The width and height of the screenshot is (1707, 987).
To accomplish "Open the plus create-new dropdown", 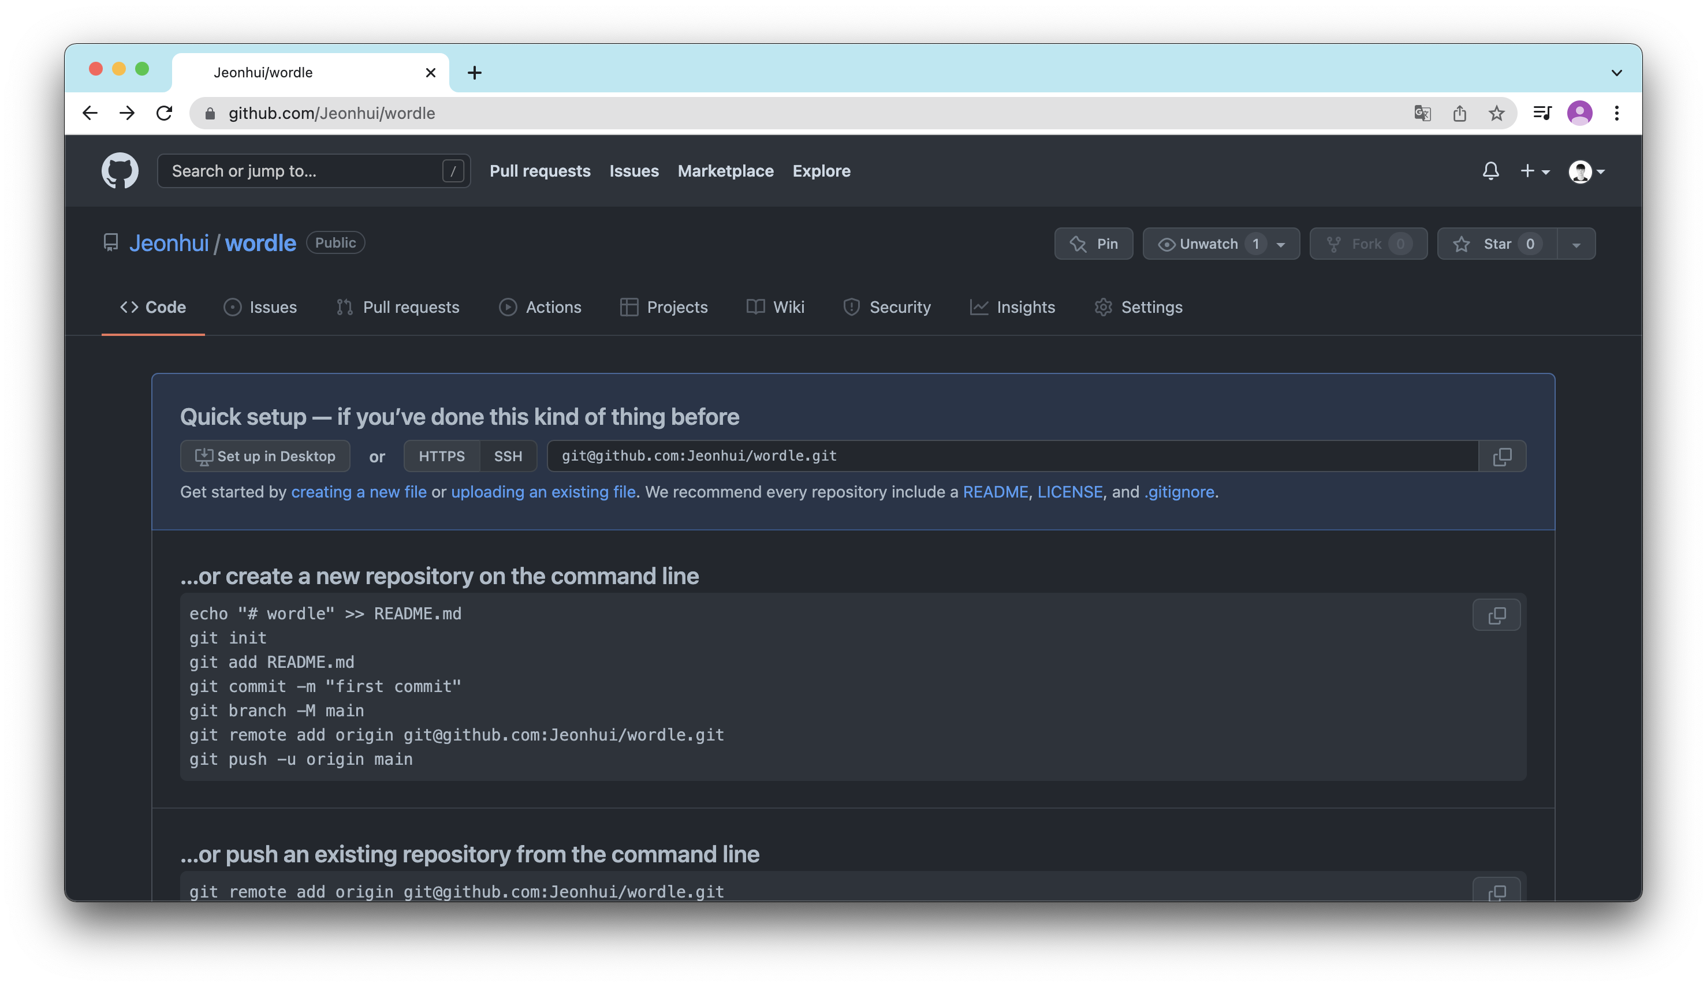I will point(1535,171).
